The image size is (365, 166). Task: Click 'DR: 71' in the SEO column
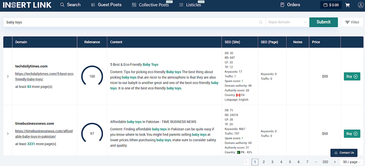(x=229, y=110)
